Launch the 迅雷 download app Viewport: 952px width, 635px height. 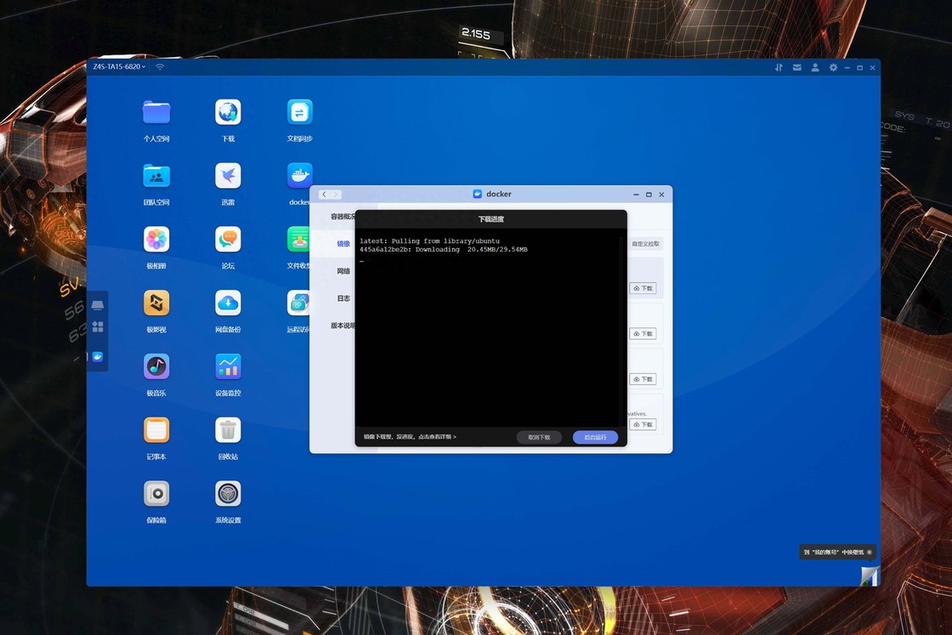click(x=228, y=176)
